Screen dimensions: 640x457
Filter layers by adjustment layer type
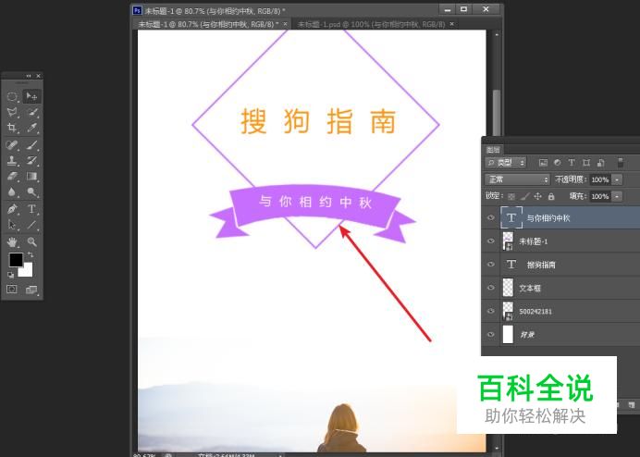point(557,163)
